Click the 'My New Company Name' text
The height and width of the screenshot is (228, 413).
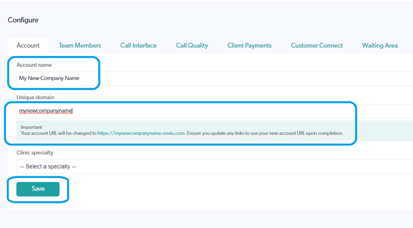coord(49,78)
